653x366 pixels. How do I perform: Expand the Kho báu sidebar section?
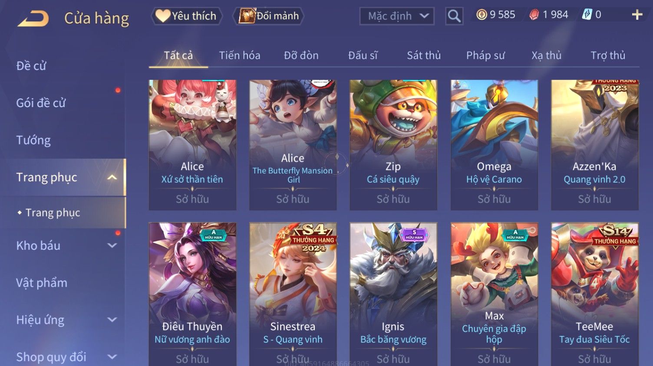[x=112, y=245]
